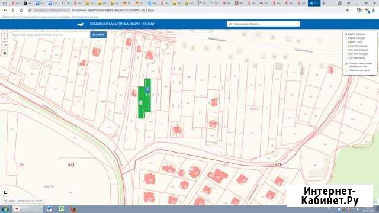Click the Найти search button
Screen dimensions: 379x213
coord(98,35)
